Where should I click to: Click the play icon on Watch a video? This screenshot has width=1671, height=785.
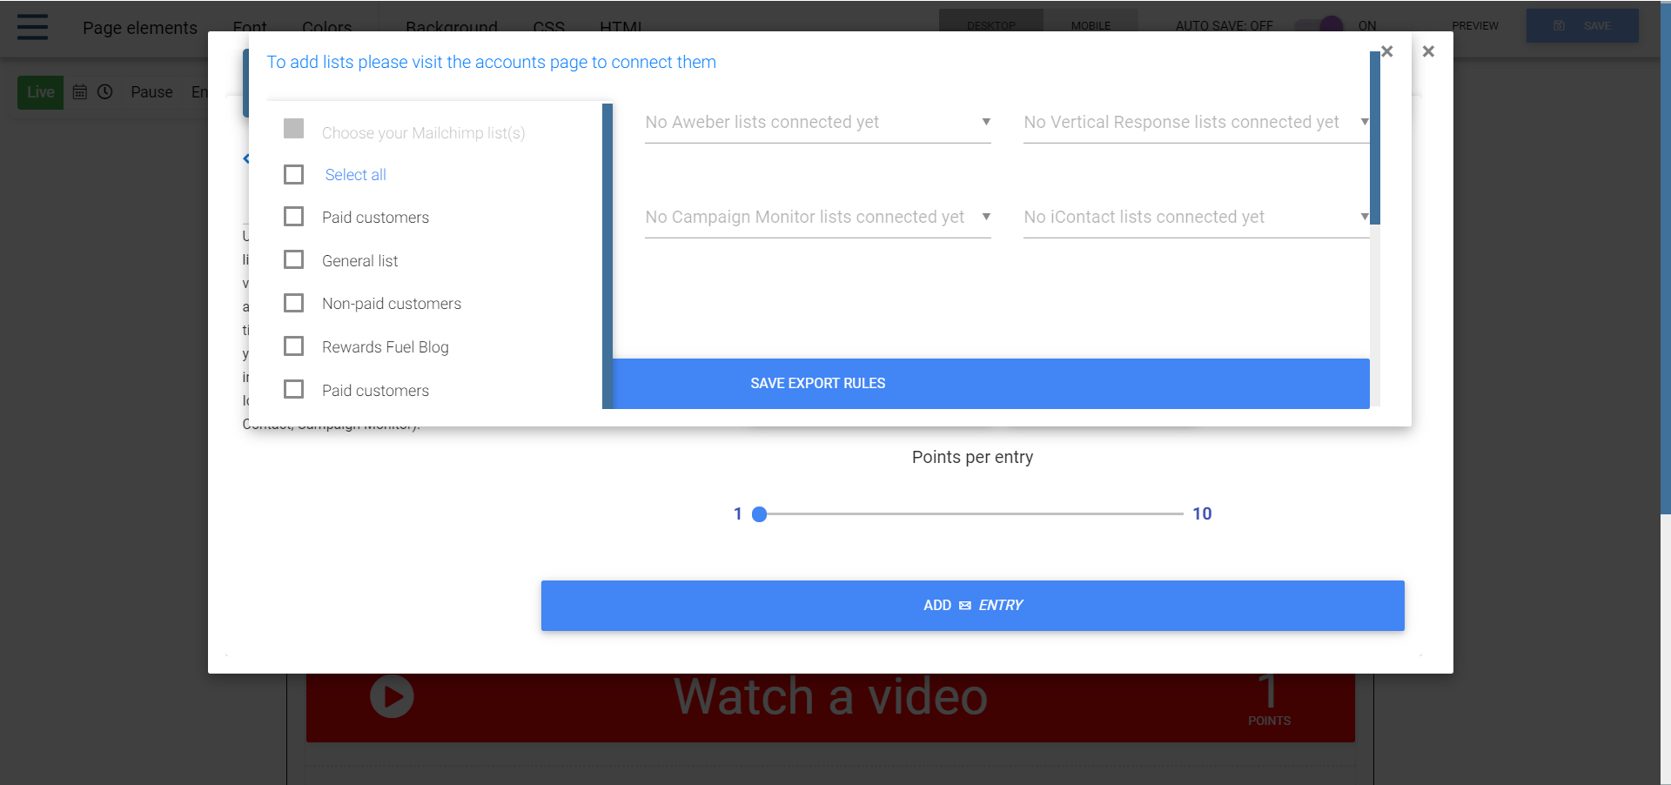pos(392,697)
